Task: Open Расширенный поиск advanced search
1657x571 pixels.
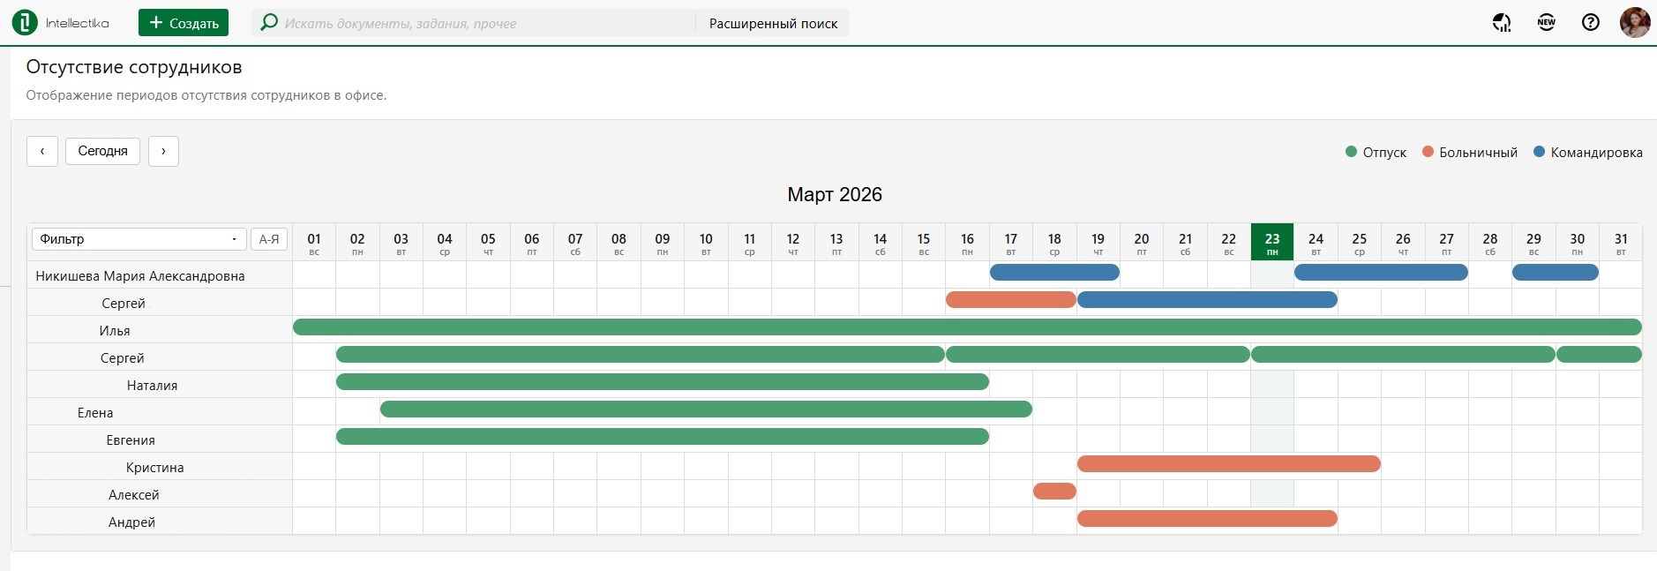Action: click(x=773, y=24)
